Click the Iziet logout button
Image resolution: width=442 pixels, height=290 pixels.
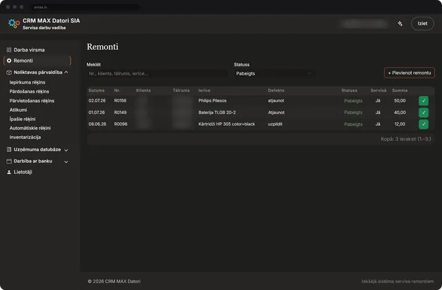422,23
